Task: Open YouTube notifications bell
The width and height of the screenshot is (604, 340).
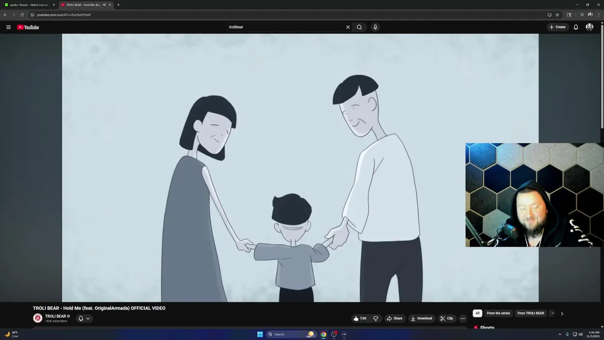Action: tap(576, 27)
